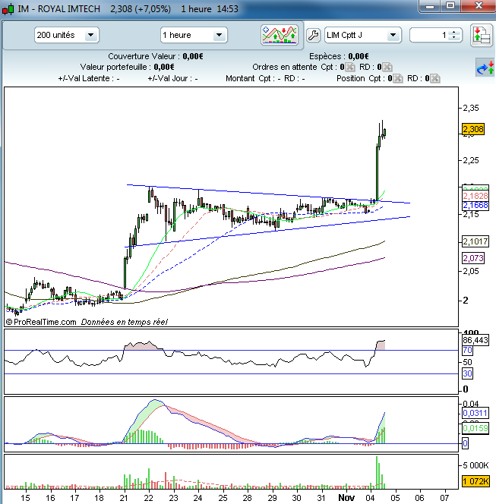Image resolution: width=496 pixels, height=504 pixels.
Task: Cancel pending RD orders X icon
Action: click(x=387, y=67)
